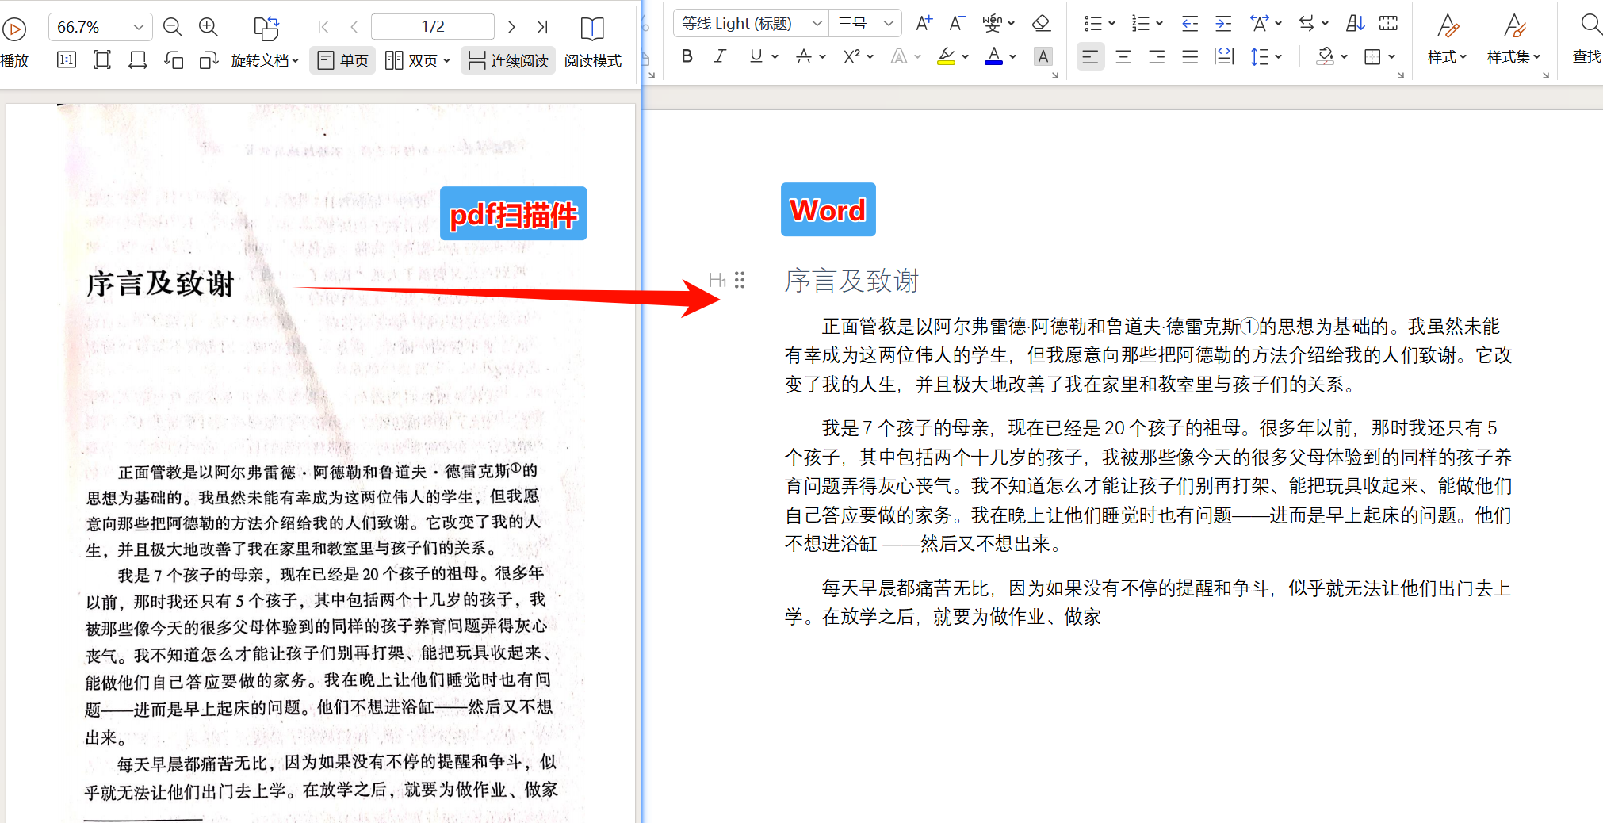
Task: Switch to 单页 single page view
Action: (342, 59)
